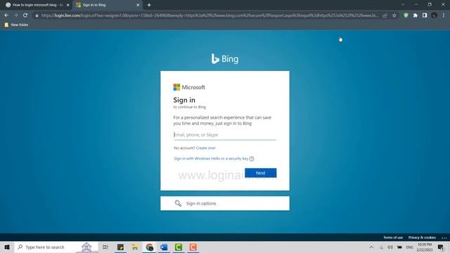
Task: Open the Windows Start menu
Action: (x=7, y=247)
